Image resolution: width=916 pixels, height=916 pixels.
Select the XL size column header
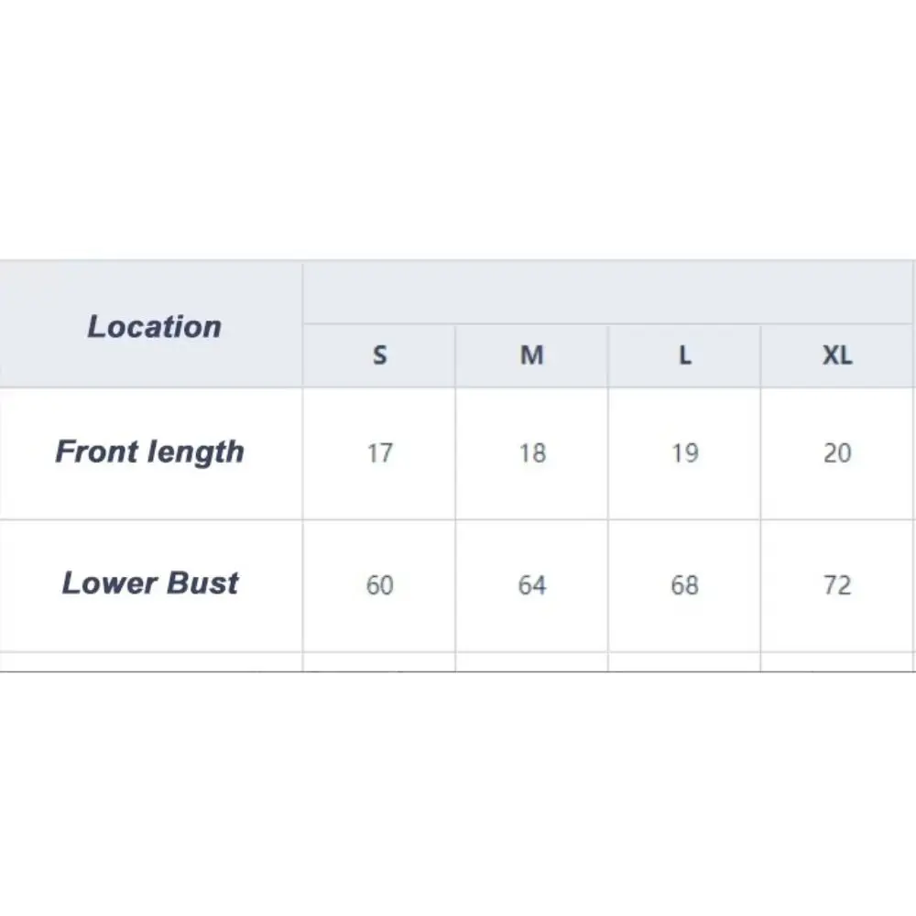tap(837, 355)
